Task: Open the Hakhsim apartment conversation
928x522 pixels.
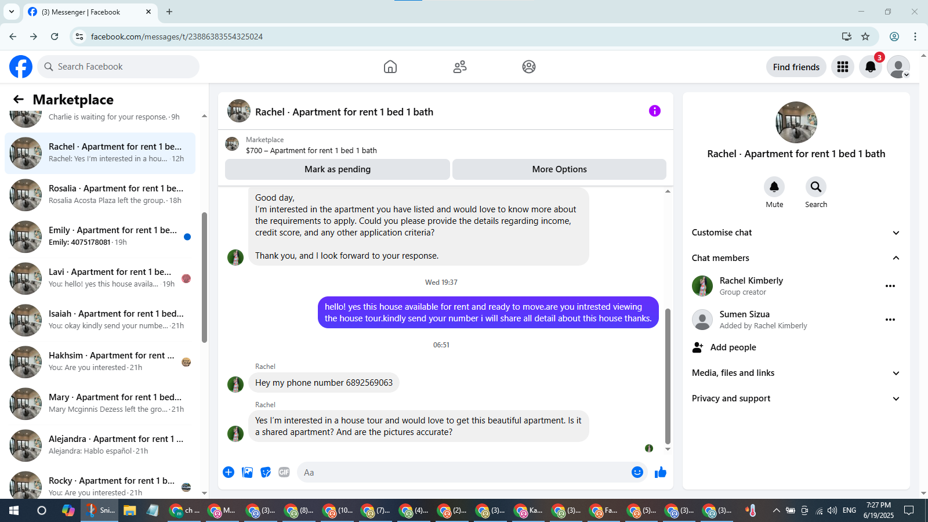Action: 100,362
